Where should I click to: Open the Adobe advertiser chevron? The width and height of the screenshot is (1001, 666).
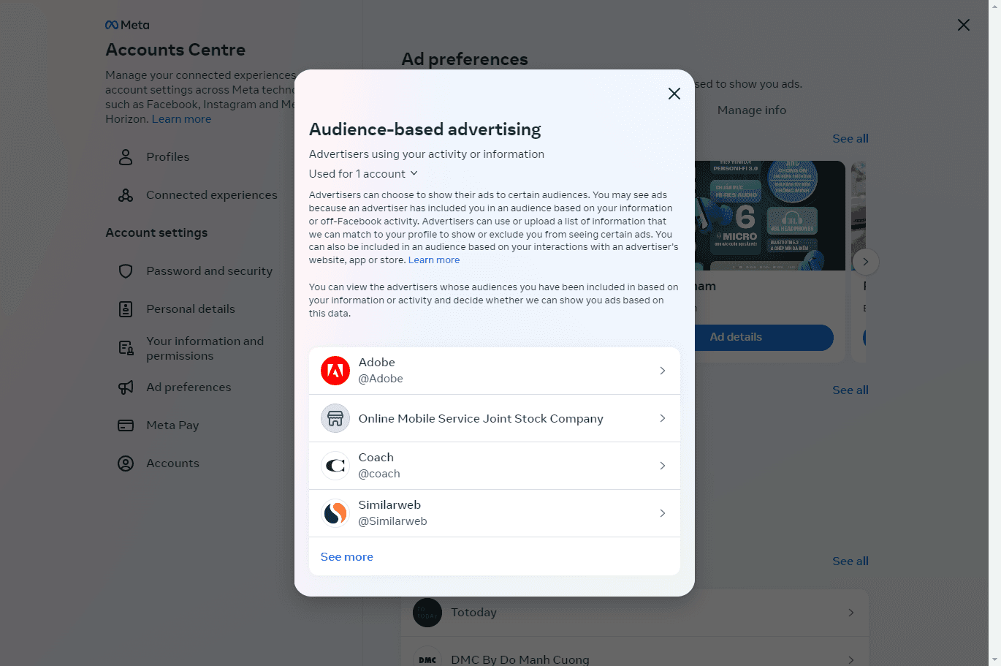point(662,371)
